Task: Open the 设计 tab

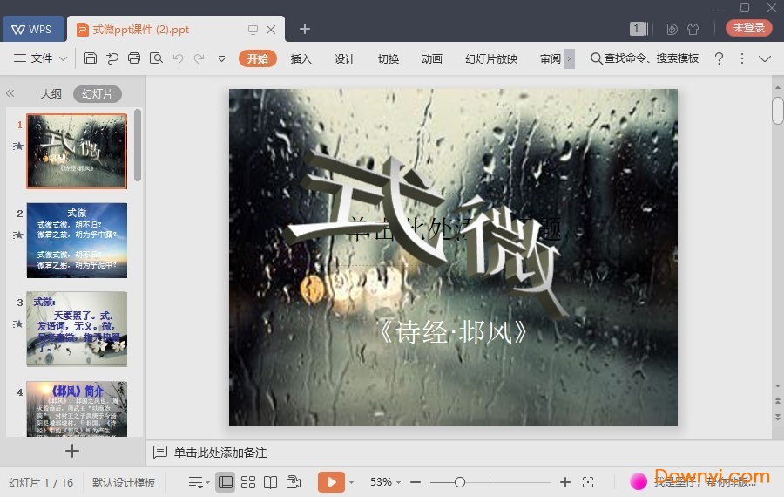Action: pos(344,58)
